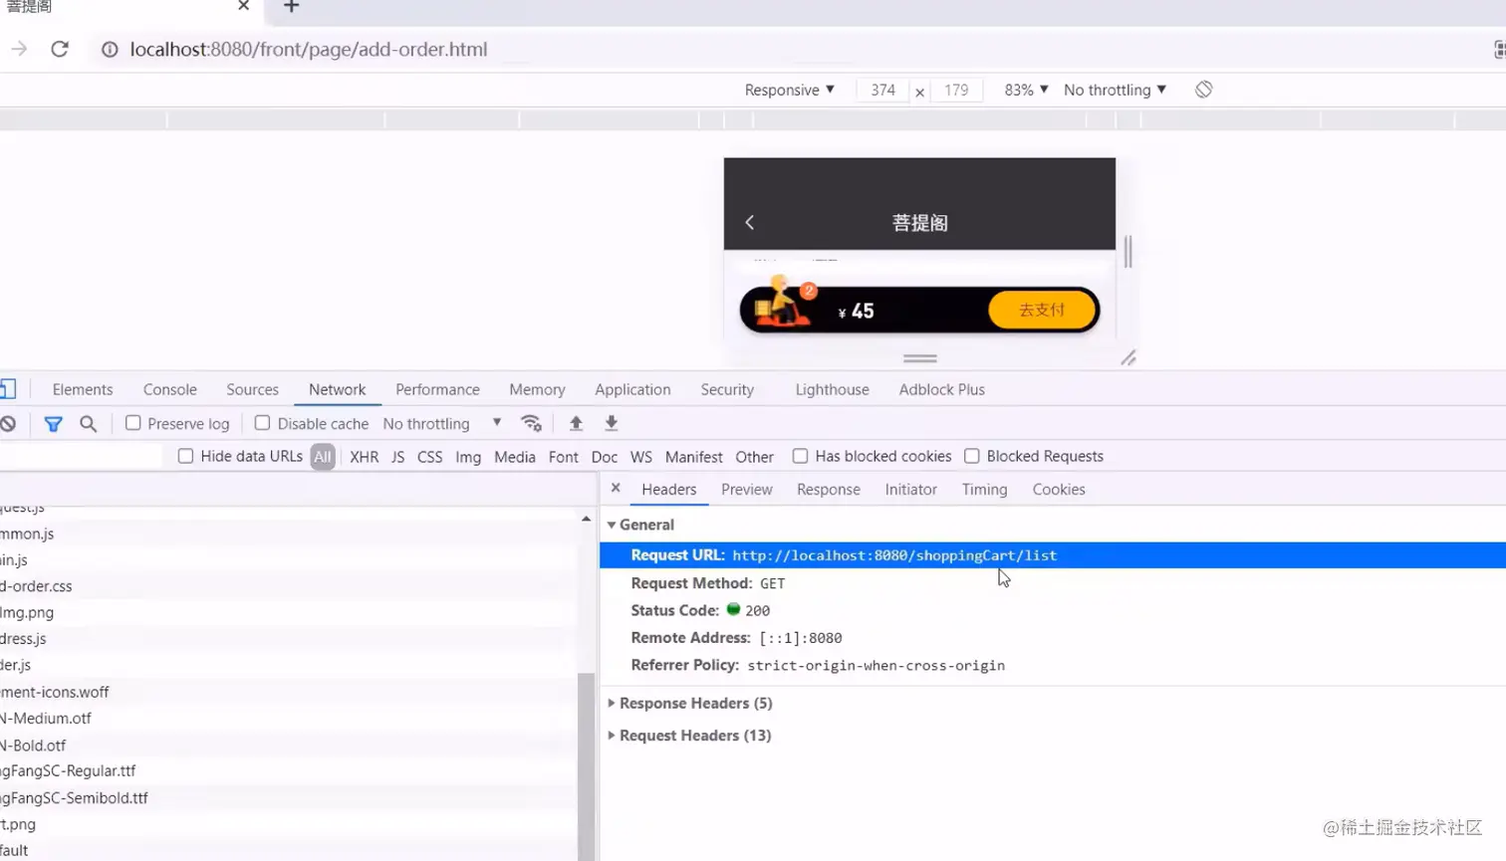The image size is (1506, 861).
Task: Click the export HAR download arrow
Action: (x=612, y=424)
